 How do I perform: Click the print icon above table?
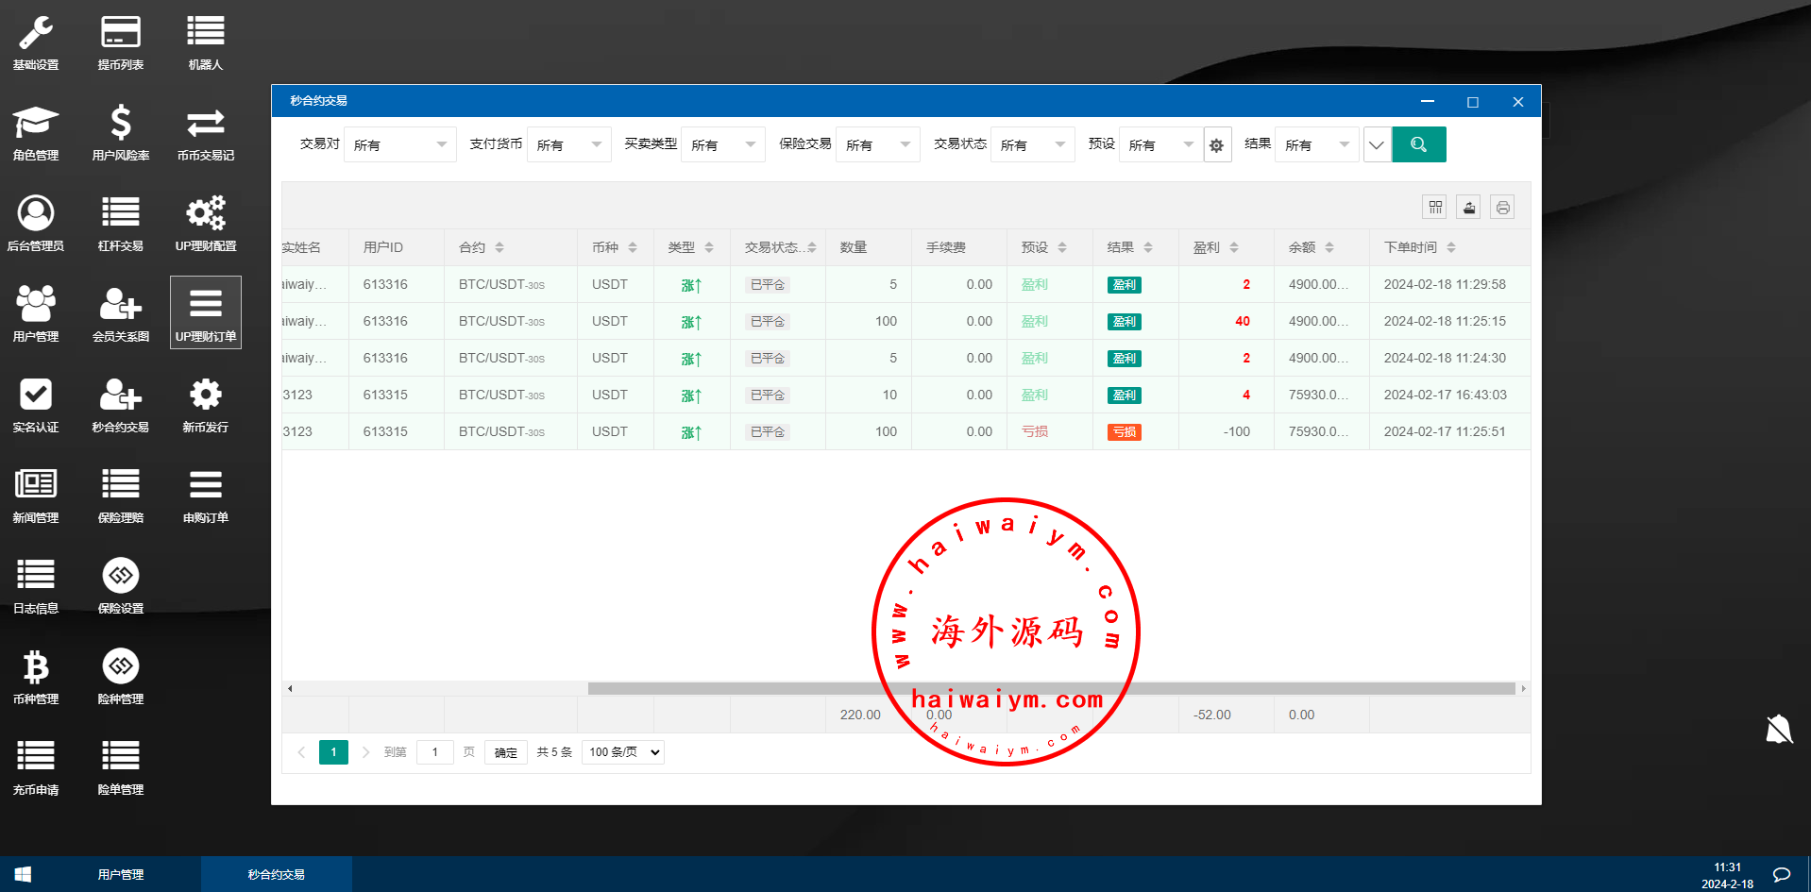click(1502, 208)
